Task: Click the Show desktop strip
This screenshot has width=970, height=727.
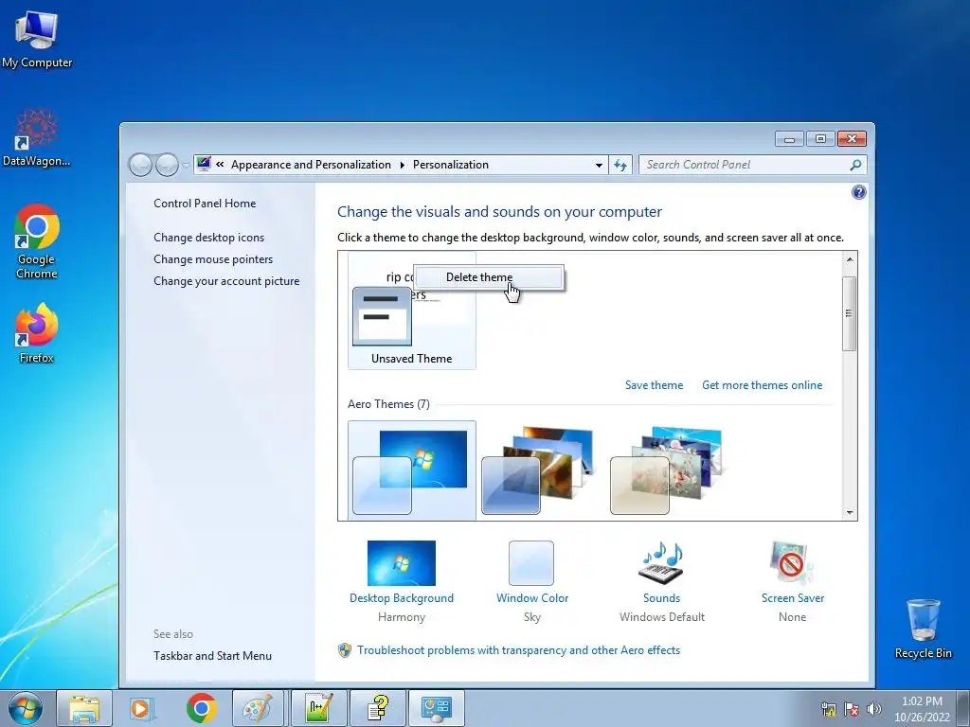Action: 963,708
